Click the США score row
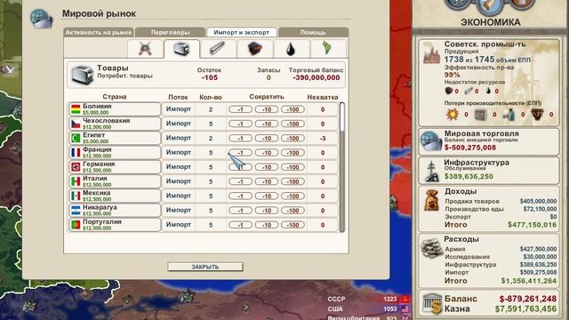The height and width of the screenshot is (320, 569). point(368,308)
